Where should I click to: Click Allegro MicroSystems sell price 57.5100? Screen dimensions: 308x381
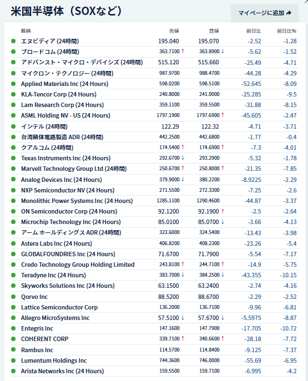(169, 318)
